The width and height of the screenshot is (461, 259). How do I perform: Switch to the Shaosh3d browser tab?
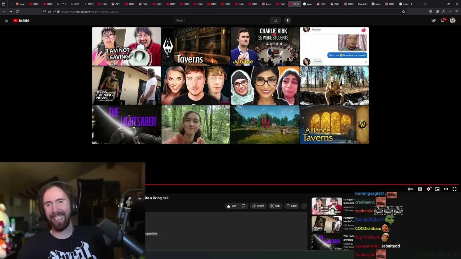click(362, 4)
